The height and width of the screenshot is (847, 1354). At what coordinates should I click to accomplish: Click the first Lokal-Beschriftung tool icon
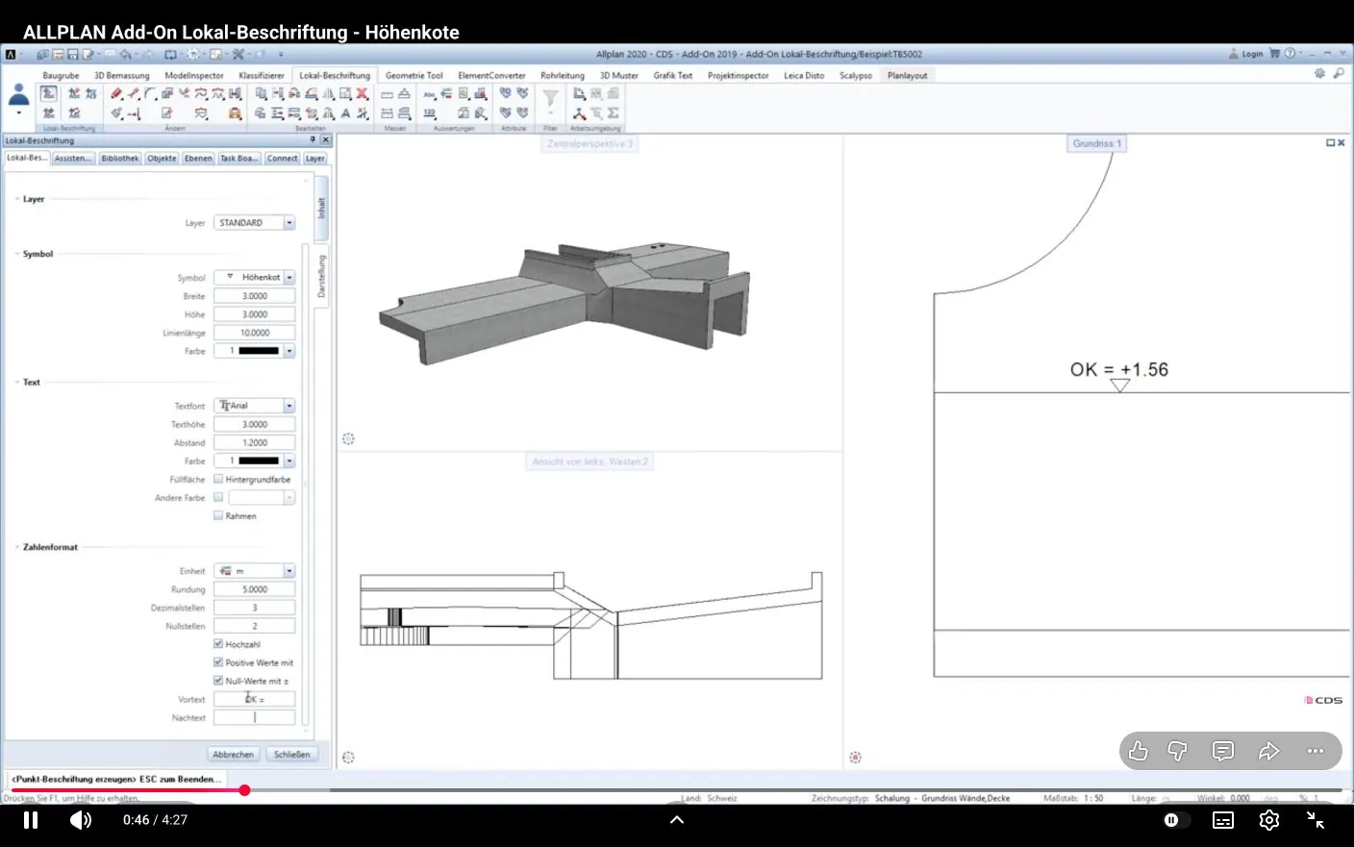coord(48,93)
